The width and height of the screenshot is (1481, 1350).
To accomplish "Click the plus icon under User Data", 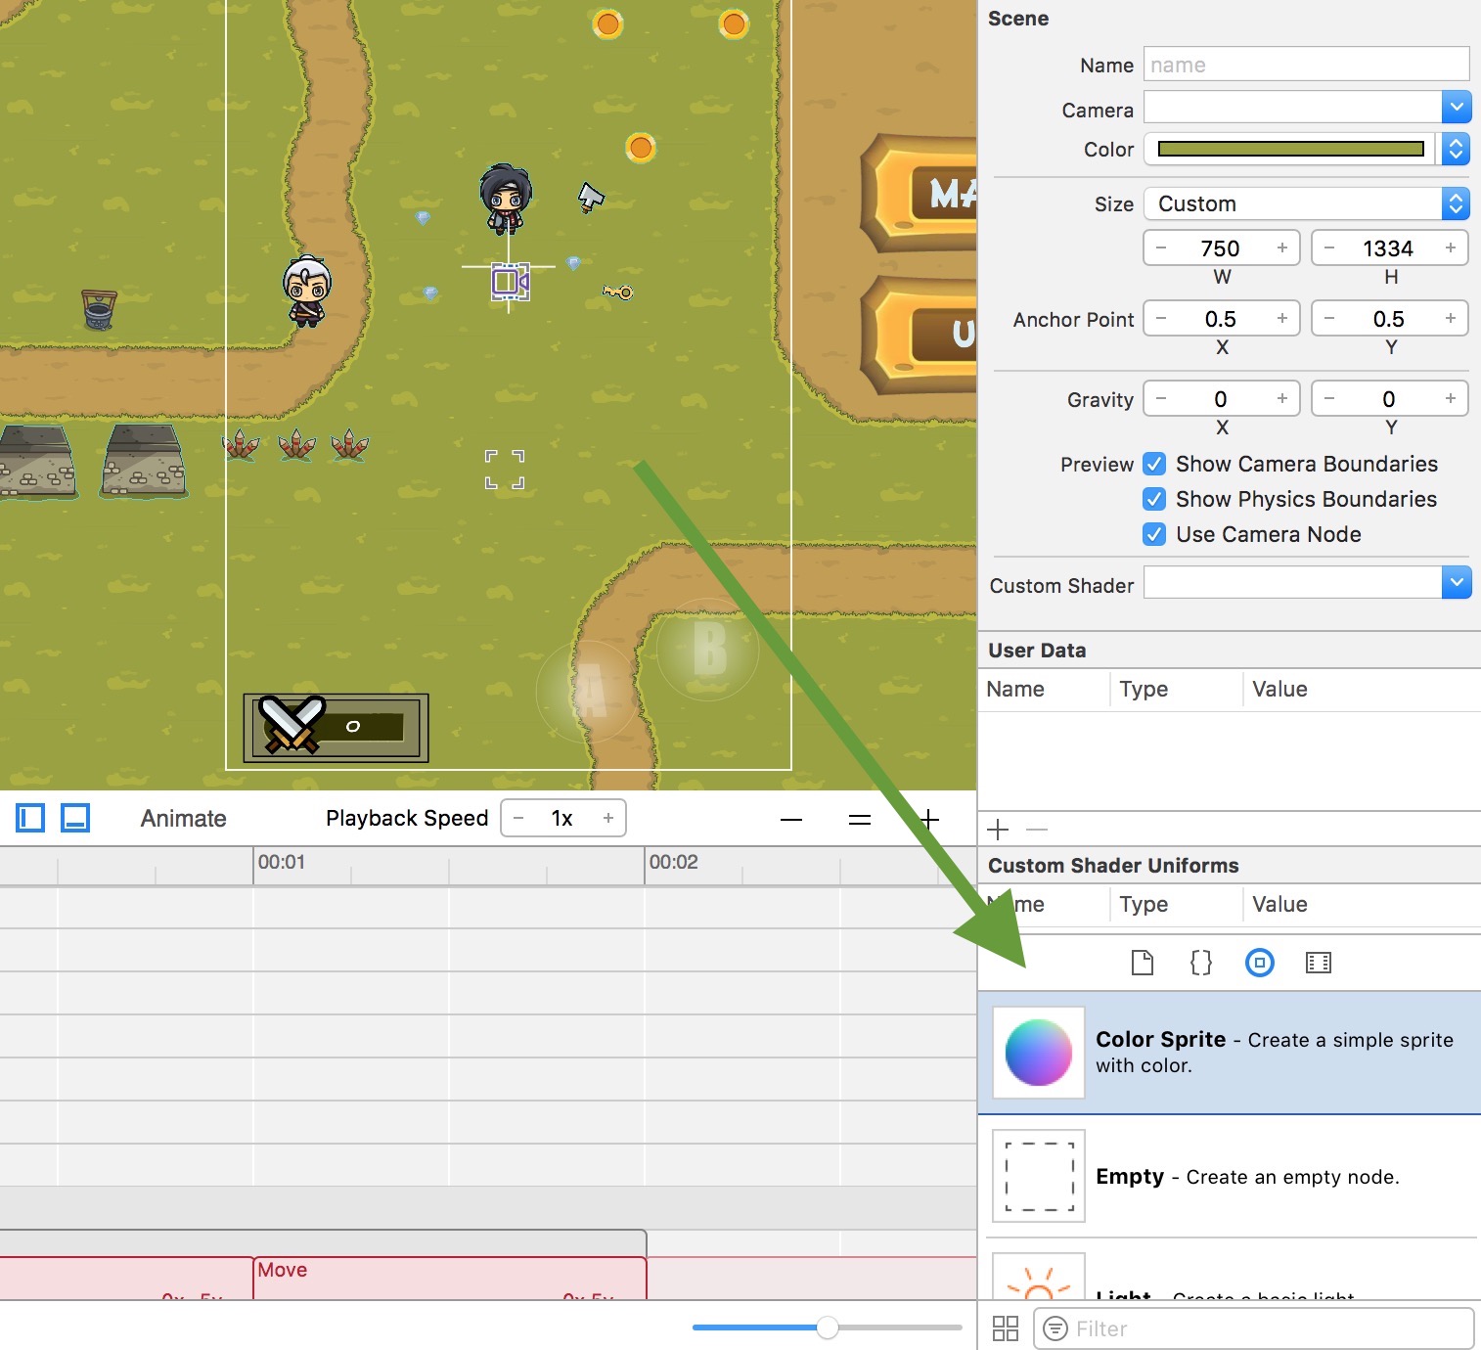I will (x=998, y=830).
